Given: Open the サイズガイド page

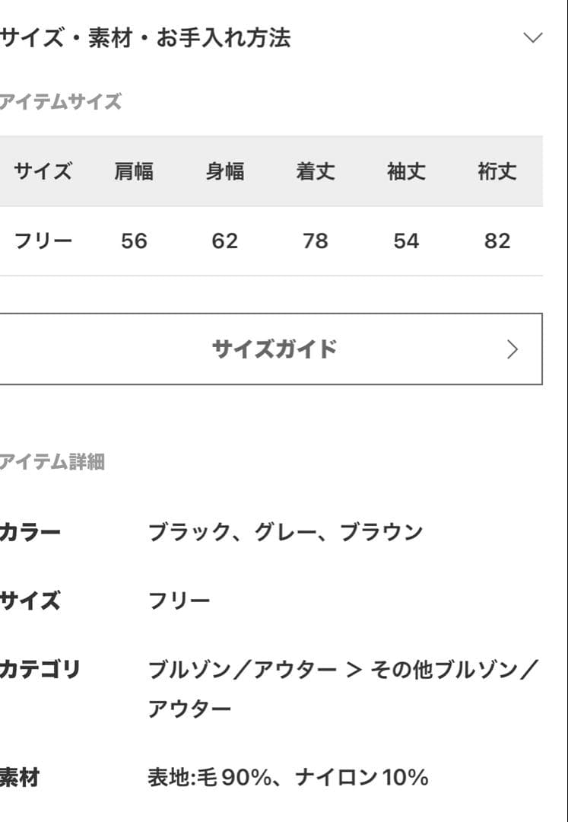Looking at the screenshot, I should point(274,349).
